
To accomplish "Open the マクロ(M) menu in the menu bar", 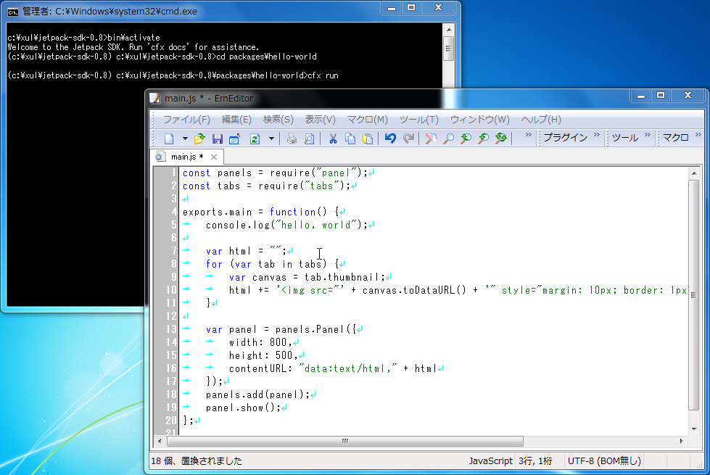I will [367, 120].
